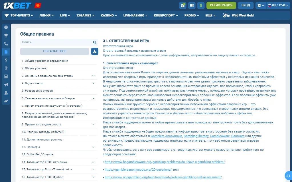Open the RU language and time dropdown
Screen dimensions: 292x182
click(x=278, y=5)
